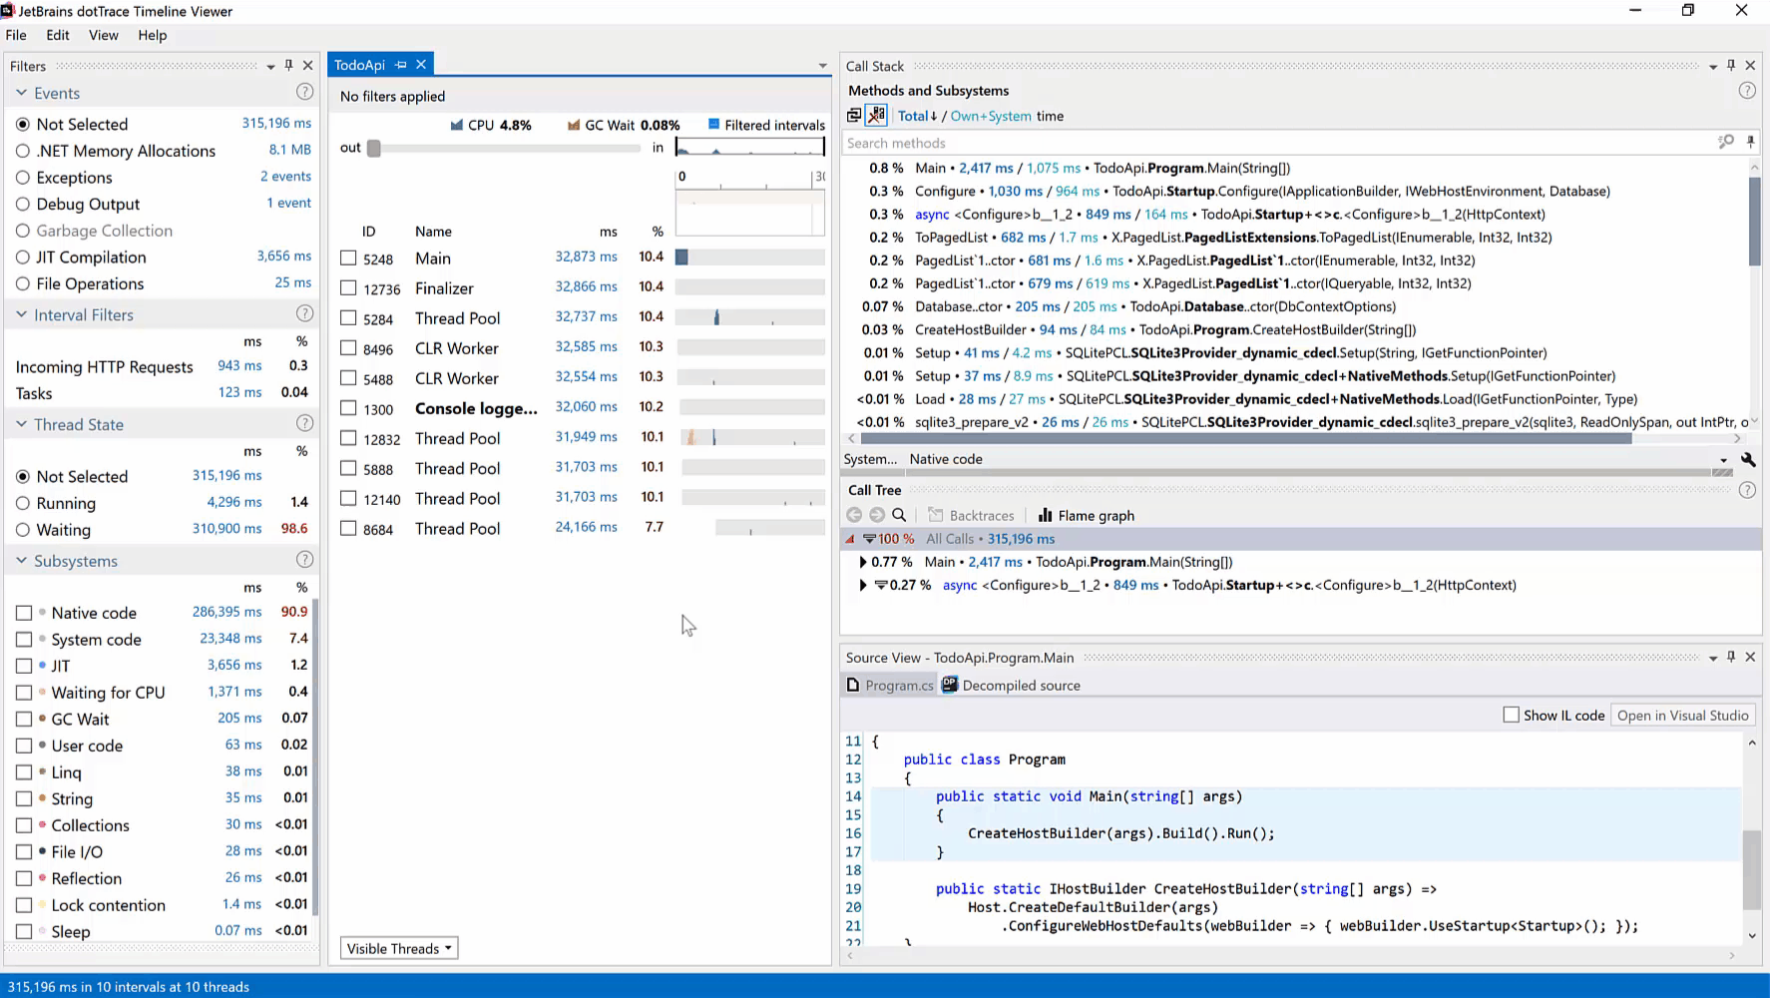Click the help icon in the Events section
Viewport: 1770px width, 1000px height.
click(304, 92)
